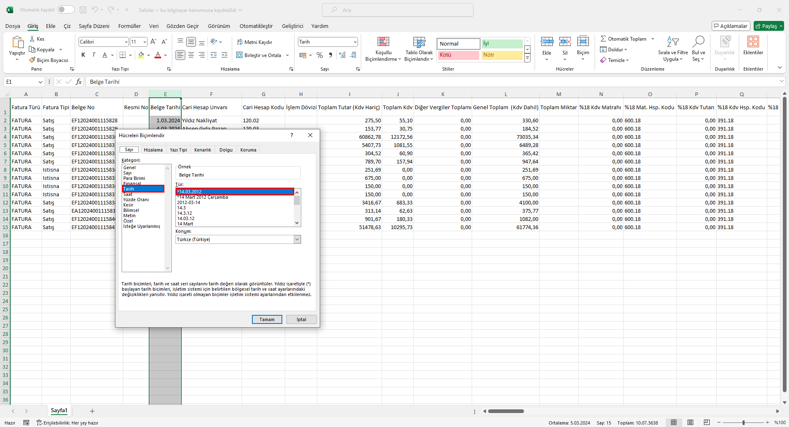Switch to the Hizalama tab in dialog
Image resolution: width=789 pixels, height=427 pixels.
click(153, 150)
